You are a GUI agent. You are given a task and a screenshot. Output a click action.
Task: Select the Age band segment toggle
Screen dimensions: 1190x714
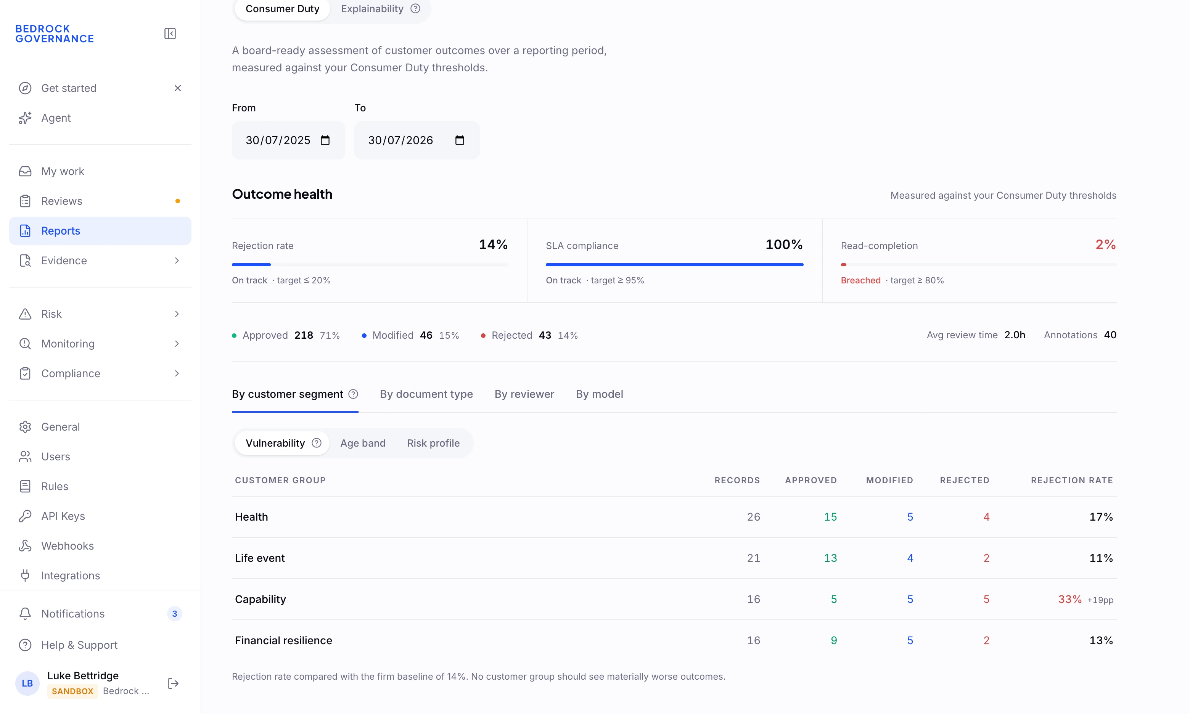pyautogui.click(x=363, y=443)
